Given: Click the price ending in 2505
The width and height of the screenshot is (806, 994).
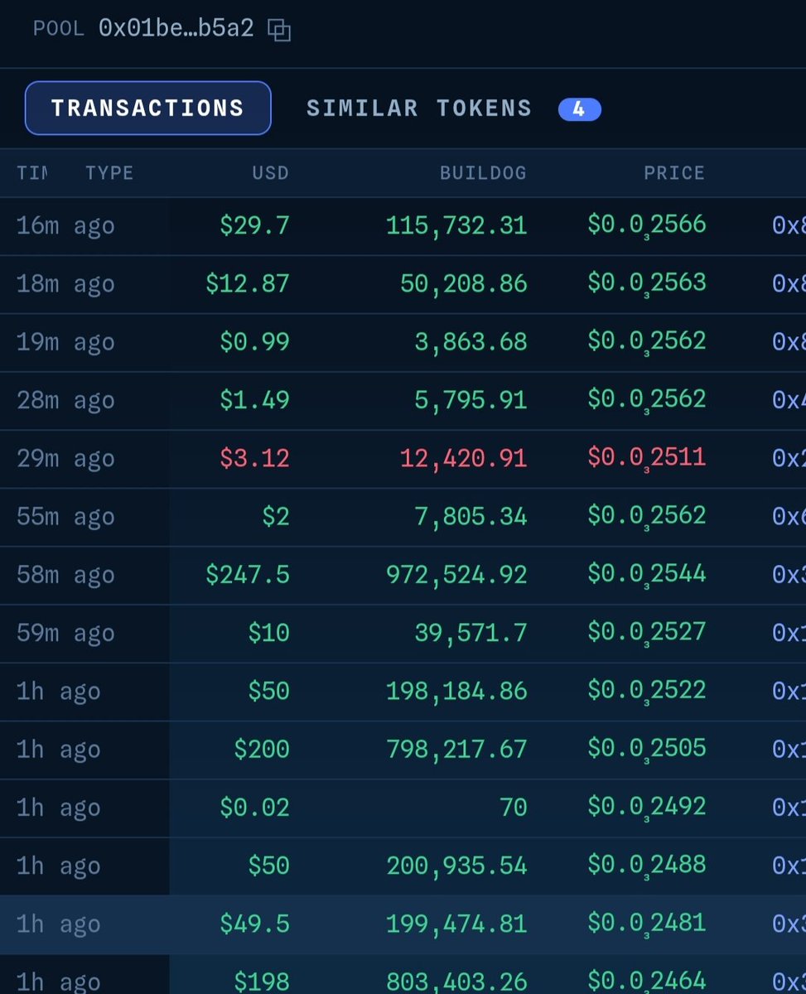Looking at the screenshot, I should click(647, 750).
